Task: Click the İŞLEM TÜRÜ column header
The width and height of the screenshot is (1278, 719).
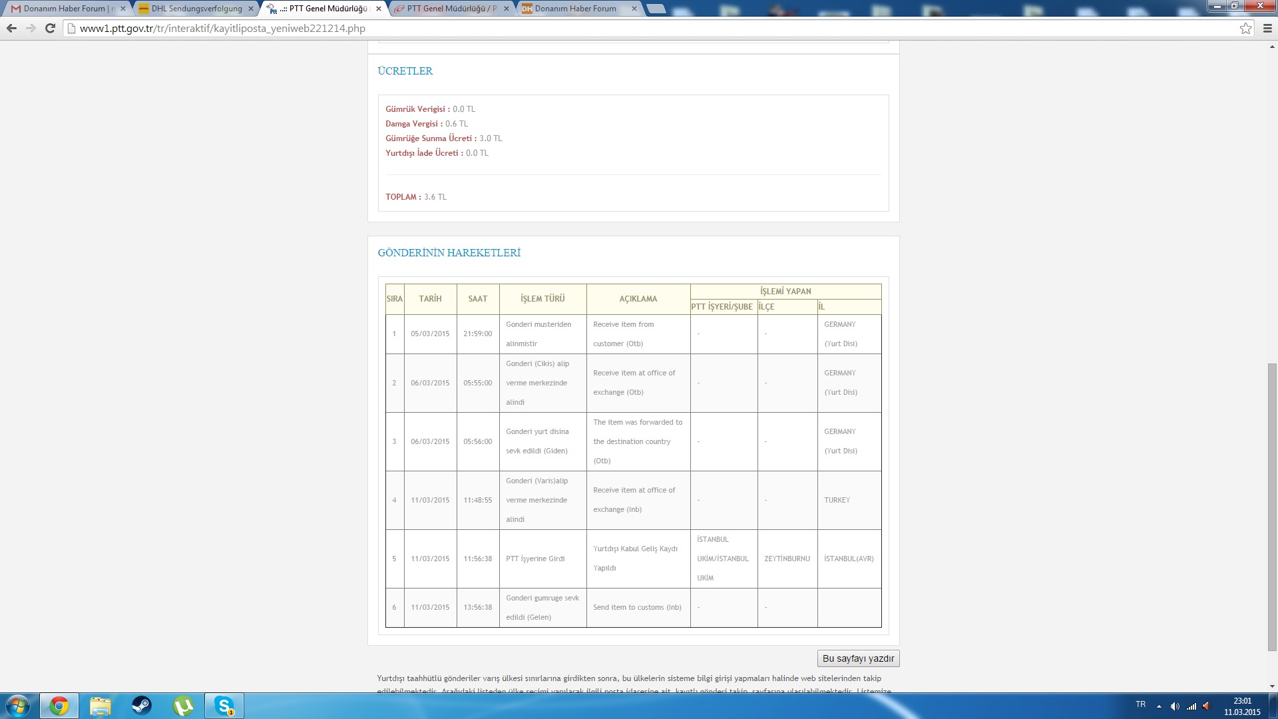Action: tap(542, 299)
